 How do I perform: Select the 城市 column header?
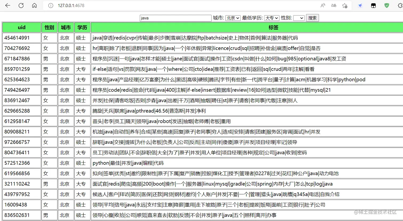(66, 27)
